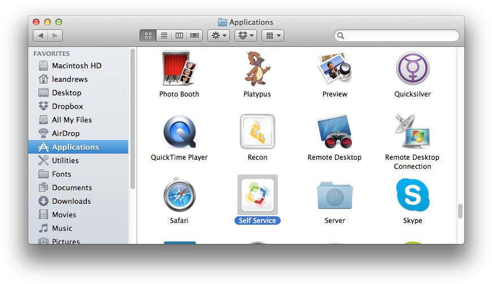Click the Preview name label
The width and height of the screenshot is (492, 284).
tap(335, 94)
